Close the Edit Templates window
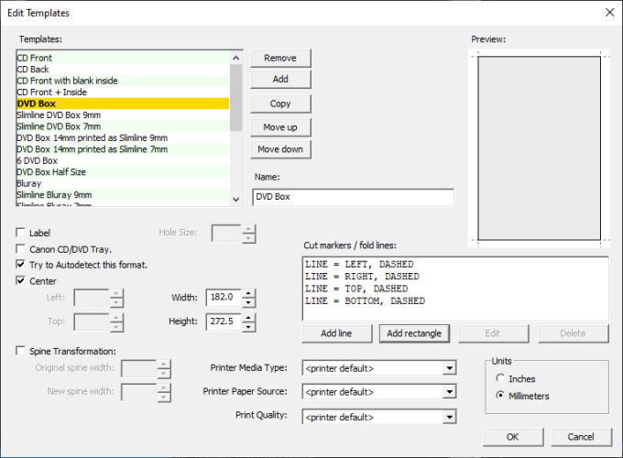Viewport: 623px width, 458px height. coord(609,13)
